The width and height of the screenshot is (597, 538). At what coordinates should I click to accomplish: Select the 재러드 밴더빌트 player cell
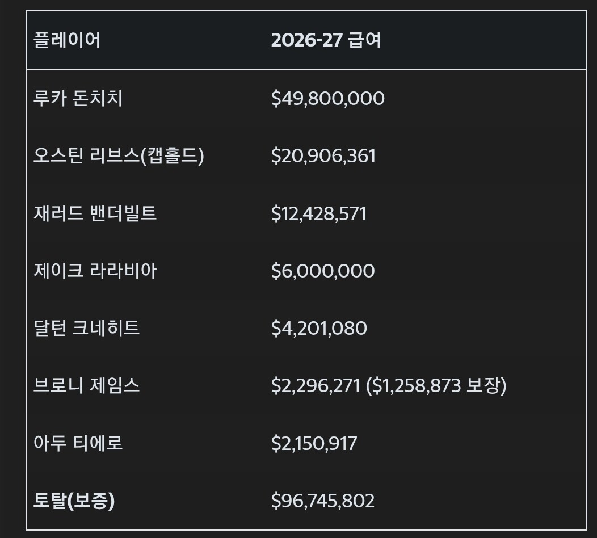(95, 213)
